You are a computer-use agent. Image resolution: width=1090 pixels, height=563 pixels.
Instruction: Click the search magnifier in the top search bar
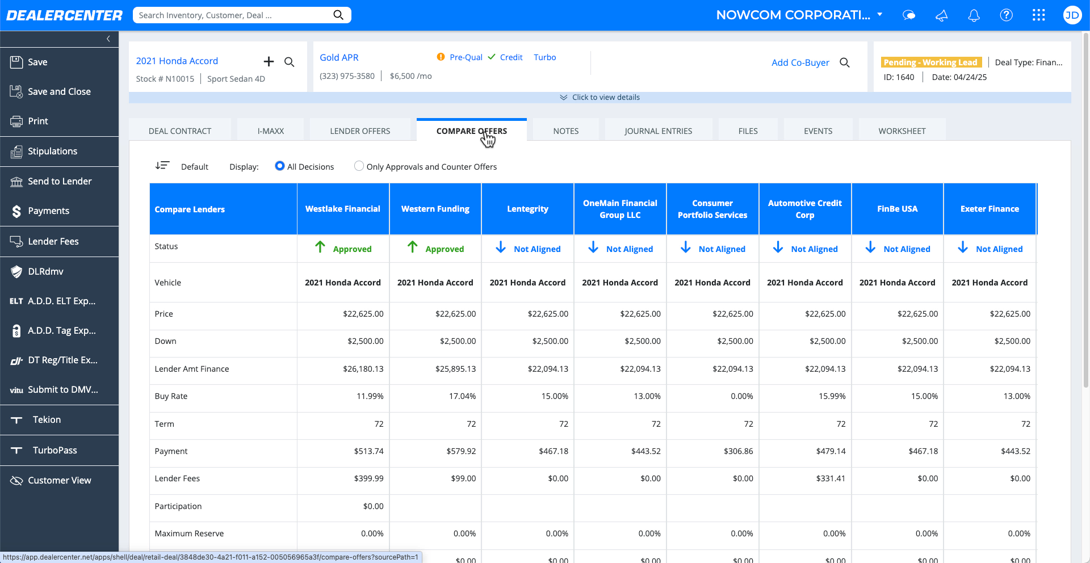tap(338, 15)
